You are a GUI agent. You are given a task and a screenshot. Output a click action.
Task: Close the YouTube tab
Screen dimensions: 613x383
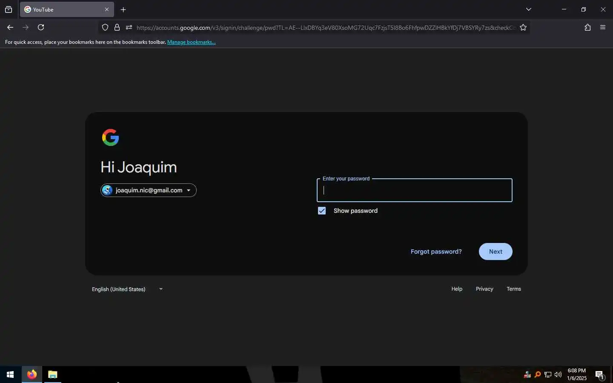[107, 9]
